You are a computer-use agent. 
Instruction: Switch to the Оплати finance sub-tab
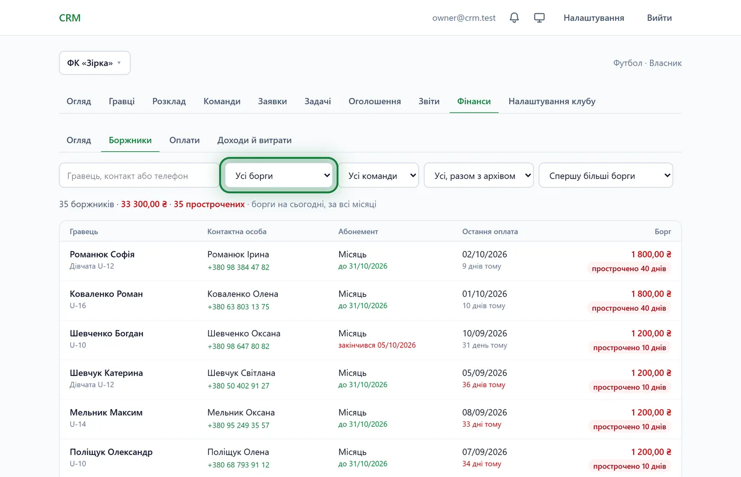click(184, 140)
